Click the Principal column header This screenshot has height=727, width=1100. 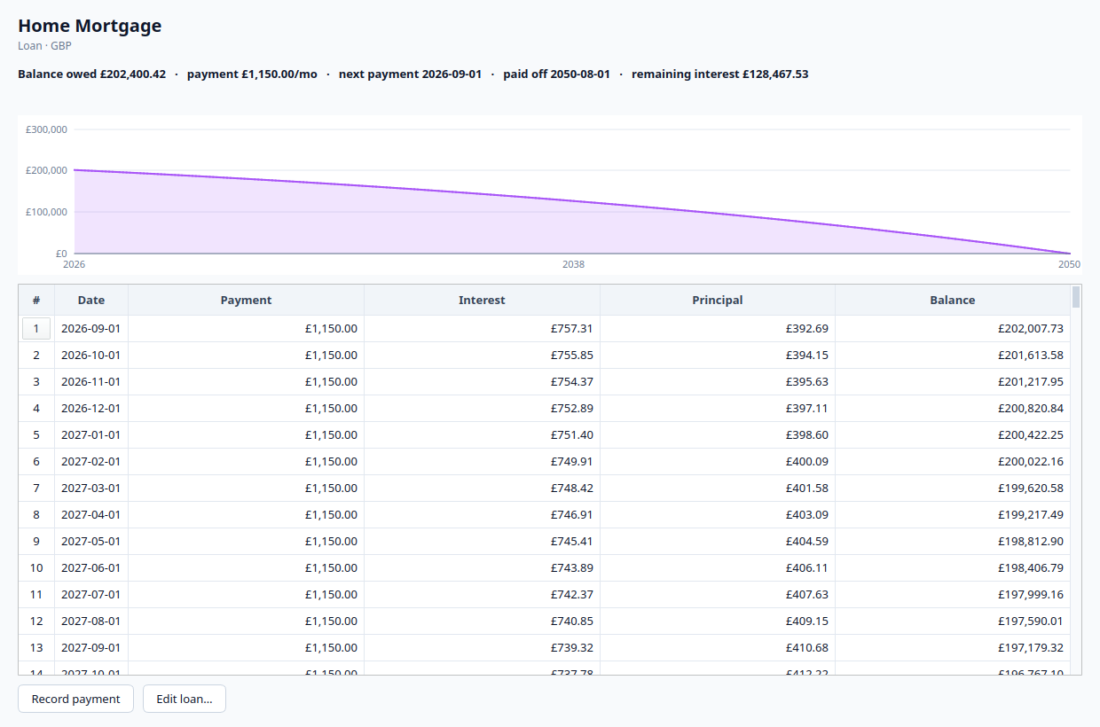(718, 300)
